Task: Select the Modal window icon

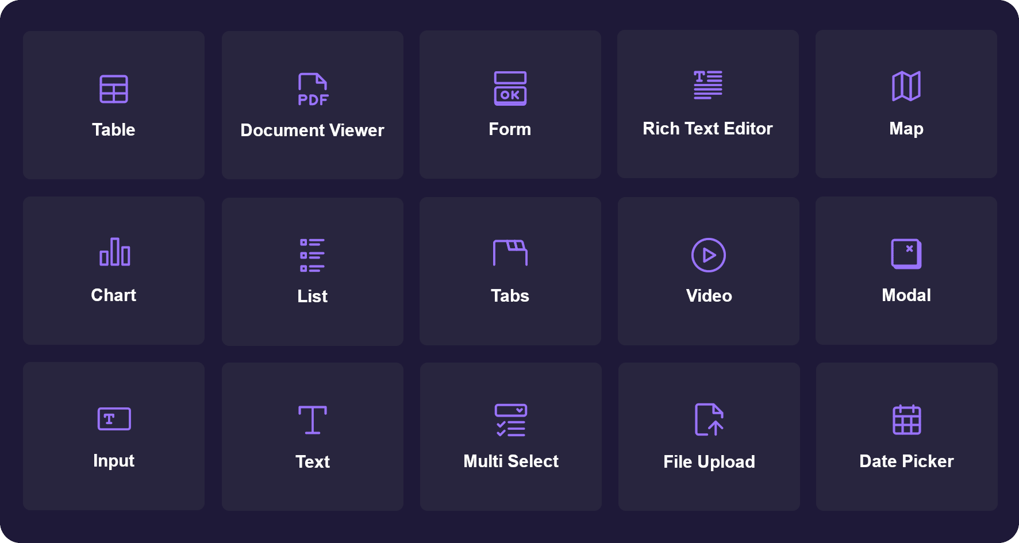Action: [x=906, y=253]
